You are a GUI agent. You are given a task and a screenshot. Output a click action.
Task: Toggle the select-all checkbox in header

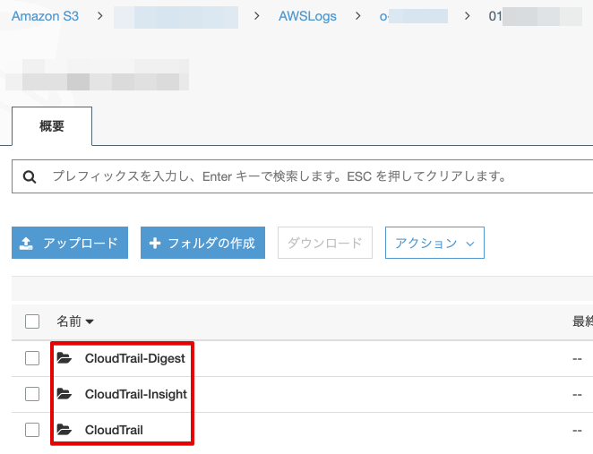(x=32, y=321)
